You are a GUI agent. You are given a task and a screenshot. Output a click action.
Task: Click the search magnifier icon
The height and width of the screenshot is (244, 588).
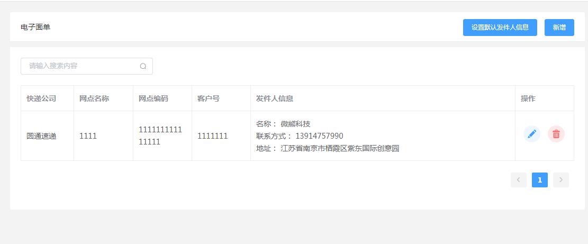click(143, 66)
